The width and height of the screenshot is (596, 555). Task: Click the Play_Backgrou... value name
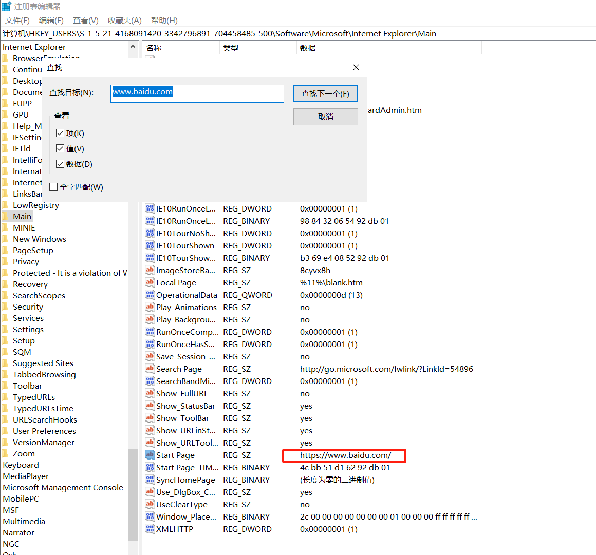(186, 319)
